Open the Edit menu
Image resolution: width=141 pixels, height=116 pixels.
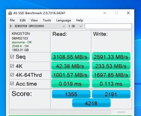23,20
